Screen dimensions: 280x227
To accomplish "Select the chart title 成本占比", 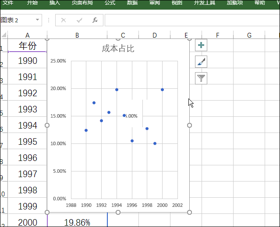I will click(118, 49).
